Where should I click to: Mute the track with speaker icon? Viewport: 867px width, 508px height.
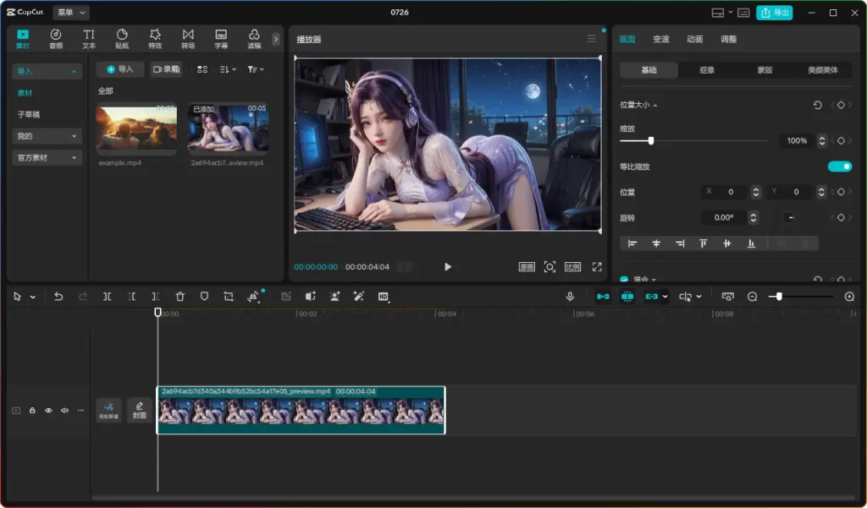[x=64, y=410]
